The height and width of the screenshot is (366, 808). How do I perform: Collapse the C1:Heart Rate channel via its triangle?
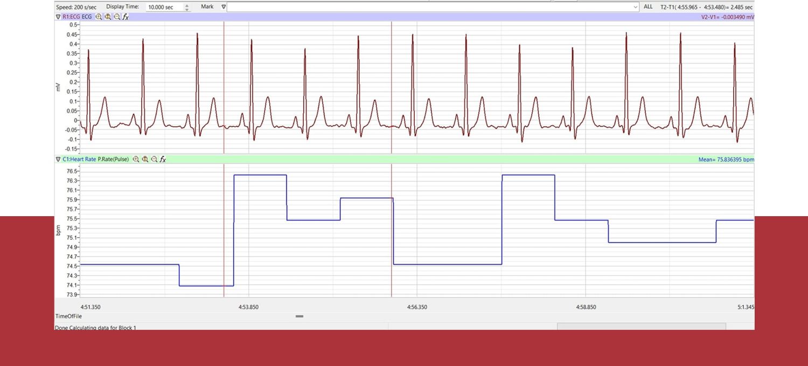coord(58,159)
